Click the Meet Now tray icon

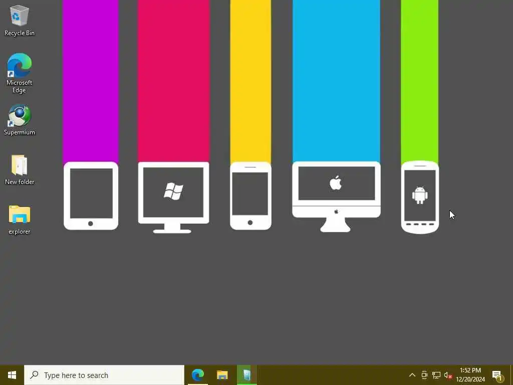424,375
